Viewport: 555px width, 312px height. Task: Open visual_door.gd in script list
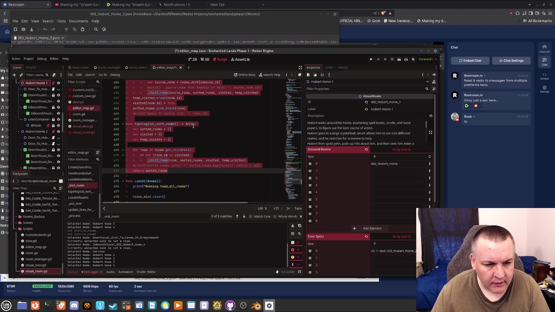point(82,126)
